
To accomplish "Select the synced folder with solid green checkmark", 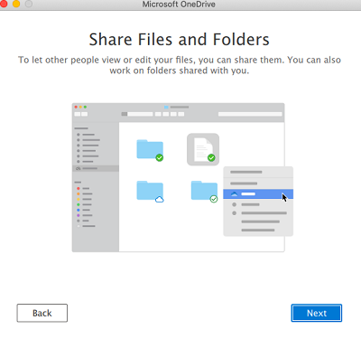I will tap(150, 150).
